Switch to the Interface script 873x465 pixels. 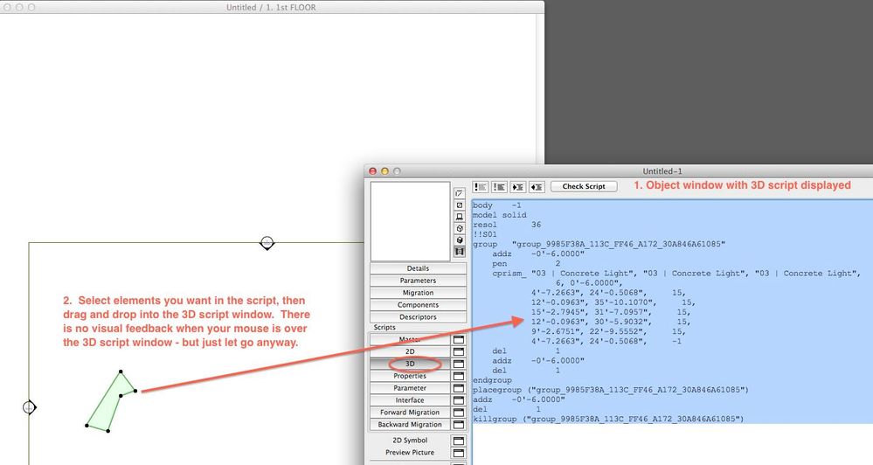point(410,400)
